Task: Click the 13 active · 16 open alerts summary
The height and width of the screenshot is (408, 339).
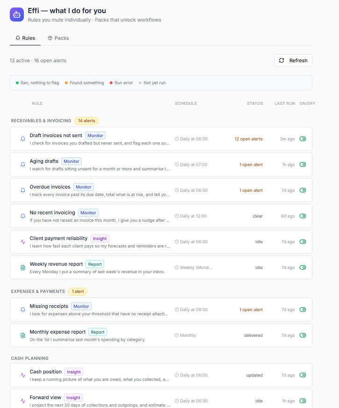Action: tap(38, 60)
